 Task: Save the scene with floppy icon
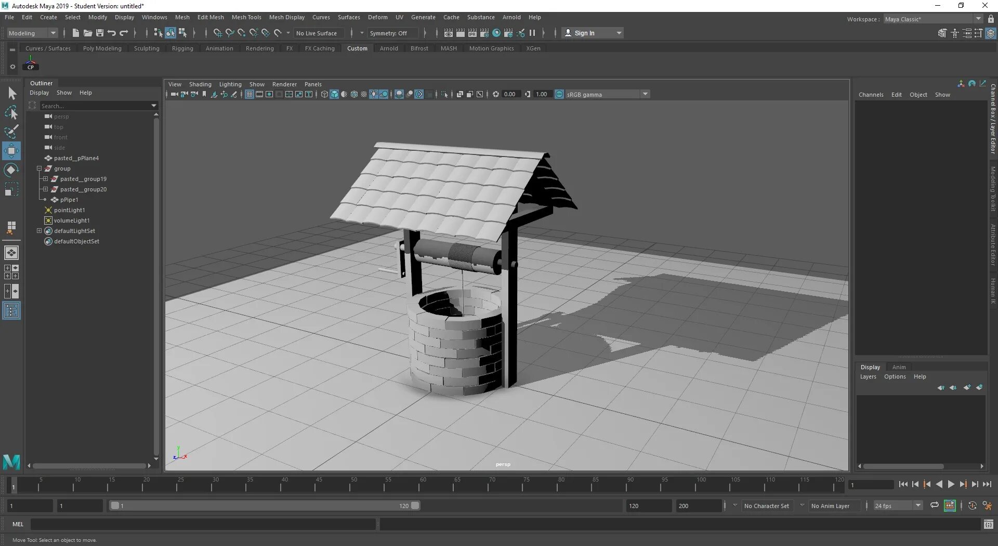(99, 33)
